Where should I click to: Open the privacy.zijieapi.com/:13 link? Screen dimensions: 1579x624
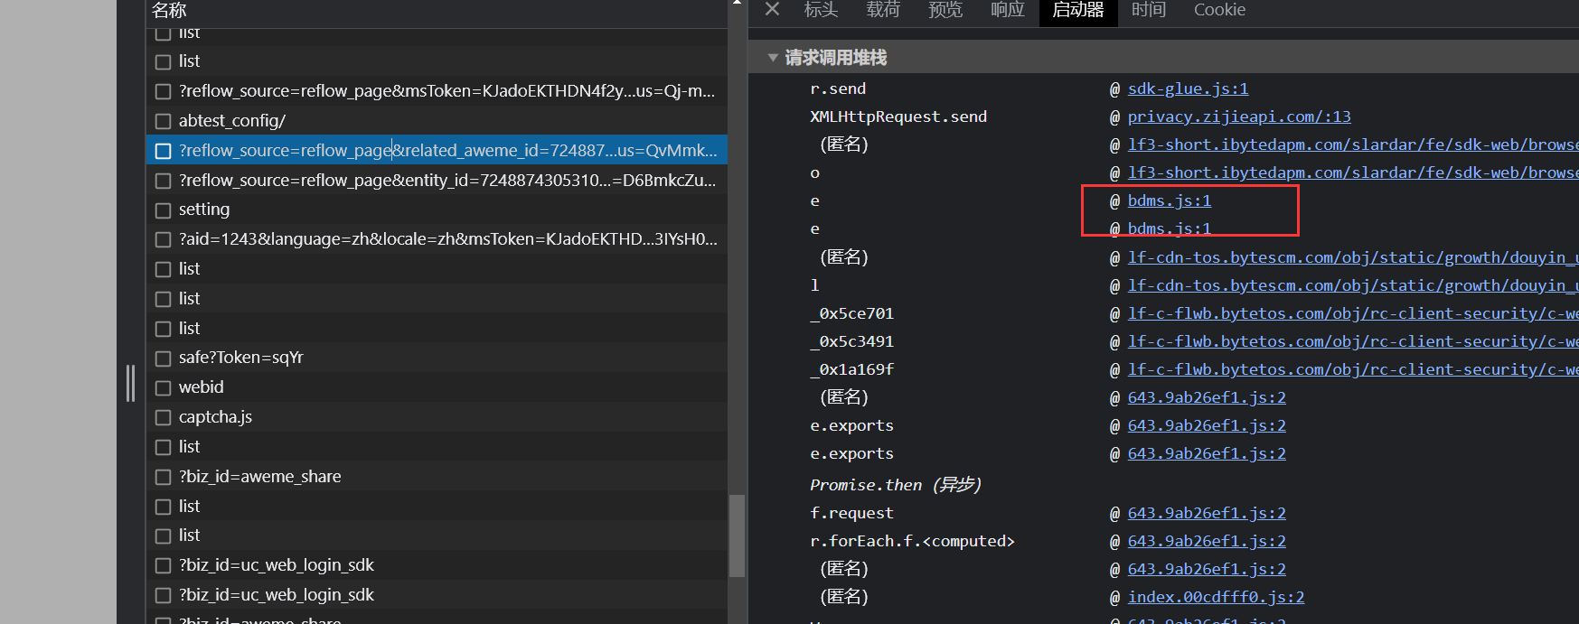point(1239,116)
